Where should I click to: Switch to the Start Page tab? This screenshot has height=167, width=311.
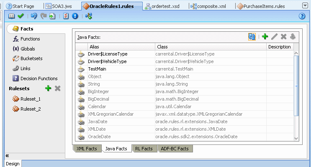click(x=20, y=6)
